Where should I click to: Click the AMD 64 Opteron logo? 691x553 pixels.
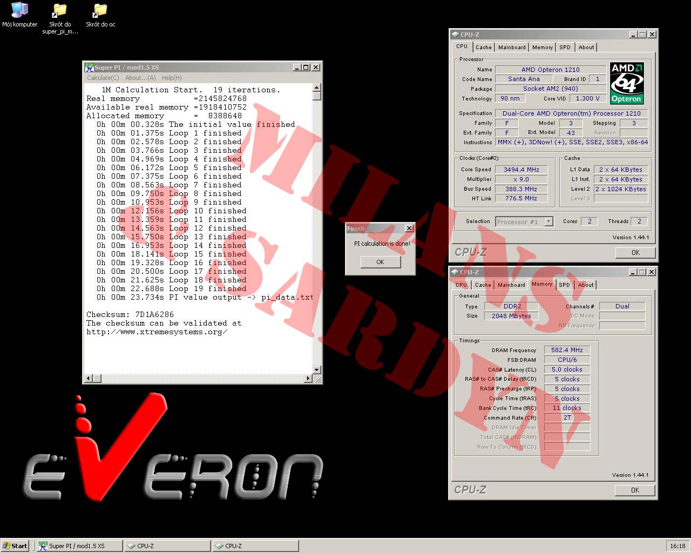coord(627,83)
